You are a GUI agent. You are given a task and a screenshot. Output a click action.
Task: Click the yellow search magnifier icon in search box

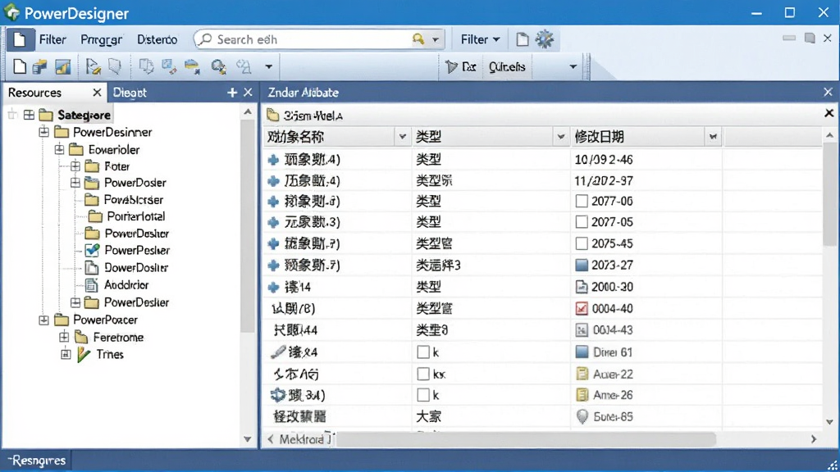(x=418, y=39)
